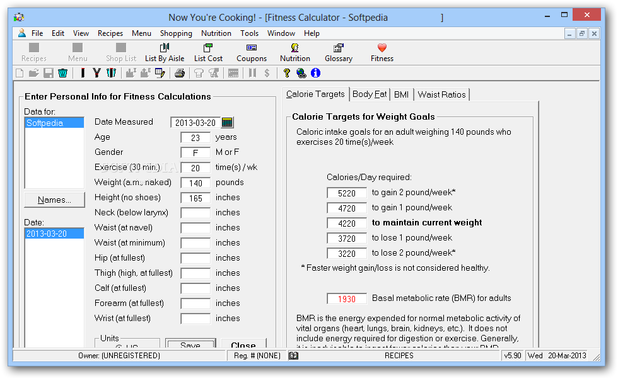Open the Coupons tool
The image size is (618, 379).
click(x=252, y=52)
